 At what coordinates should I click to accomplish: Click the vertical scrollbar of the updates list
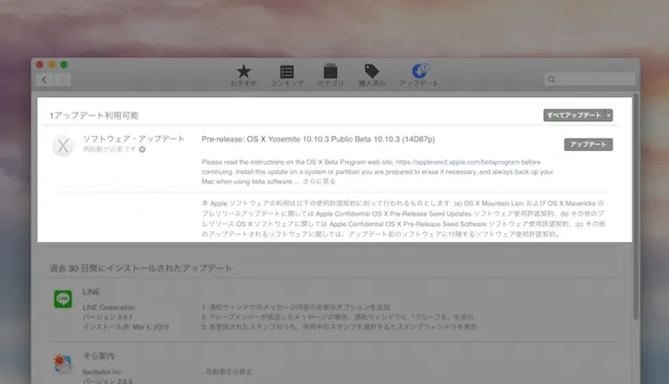pyautogui.click(x=636, y=207)
